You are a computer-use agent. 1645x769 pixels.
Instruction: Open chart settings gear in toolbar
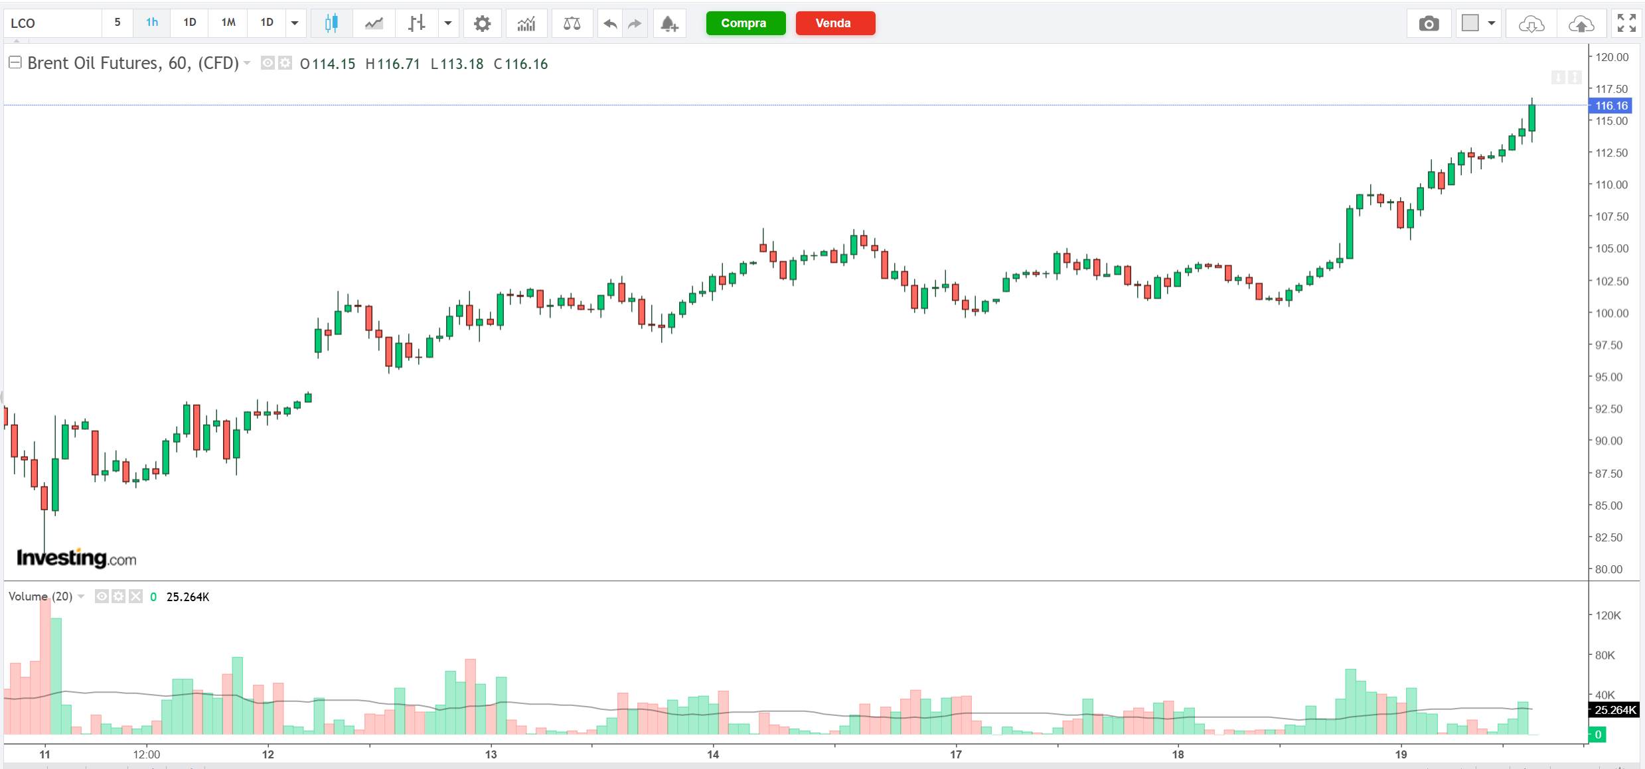click(482, 23)
